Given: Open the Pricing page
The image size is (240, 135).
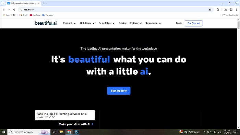Looking at the screenshot, I should pyautogui.click(x=123, y=23).
